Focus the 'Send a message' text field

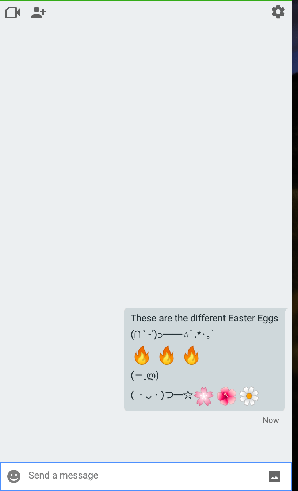(x=146, y=476)
